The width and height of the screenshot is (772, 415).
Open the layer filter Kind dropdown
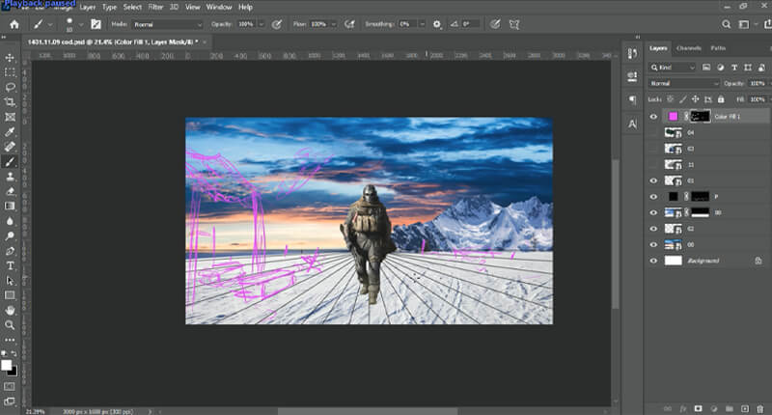(673, 68)
